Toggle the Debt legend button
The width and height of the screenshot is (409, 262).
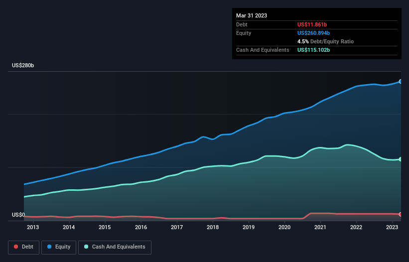24,247
